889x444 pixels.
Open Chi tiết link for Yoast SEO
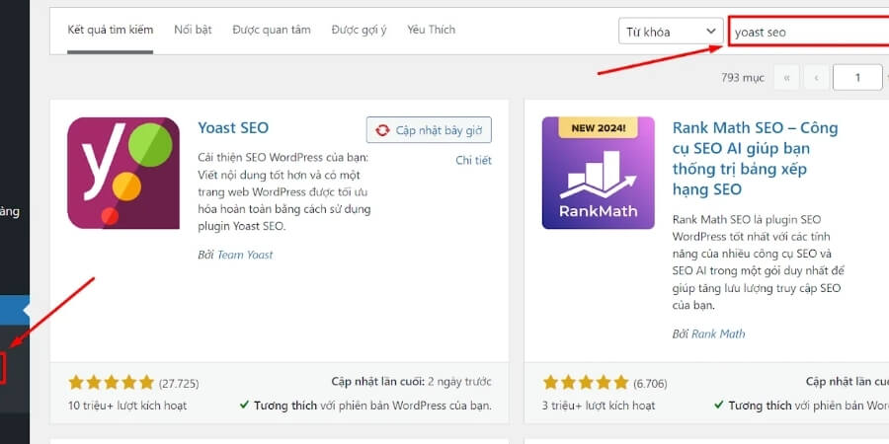473,160
